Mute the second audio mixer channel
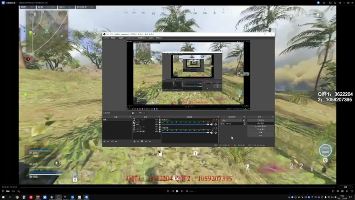The image size is (355, 200). (x=212, y=132)
